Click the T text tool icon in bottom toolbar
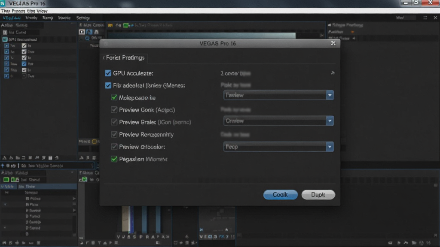The width and height of the screenshot is (440, 247). click(x=99, y=243)
